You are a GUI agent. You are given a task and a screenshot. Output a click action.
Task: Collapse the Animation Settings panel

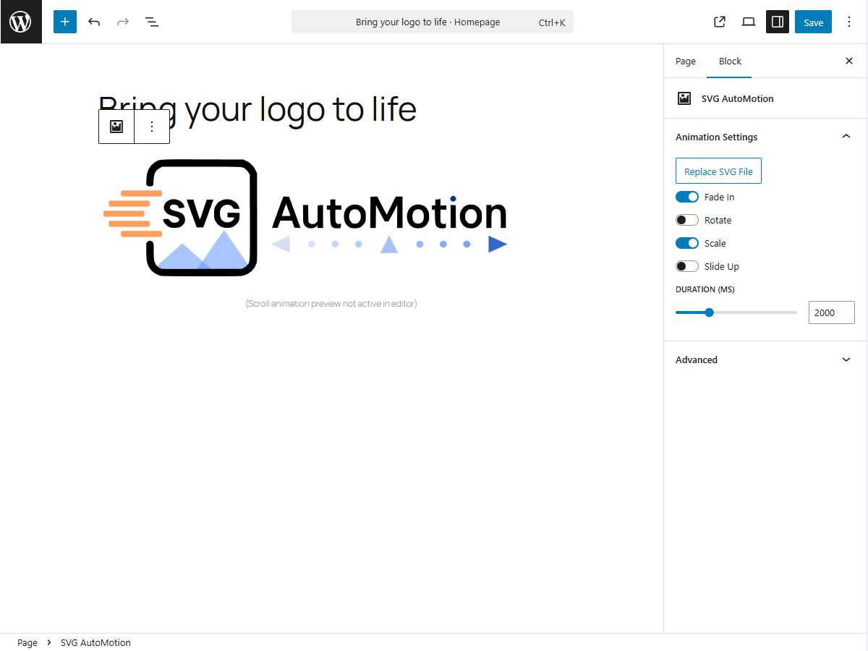[846, 137]
